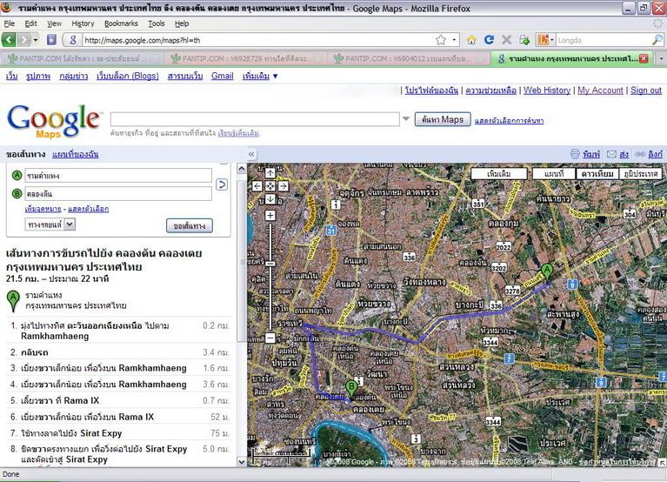The height and width of the screenshot is (482, 667).
Task: Click the Web History link
Action: point(547,90)
